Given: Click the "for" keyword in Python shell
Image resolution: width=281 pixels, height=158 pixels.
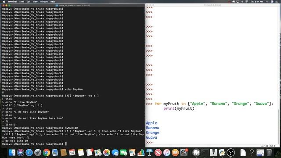Looking at the screenshot, I should click(x=158, y=104).
